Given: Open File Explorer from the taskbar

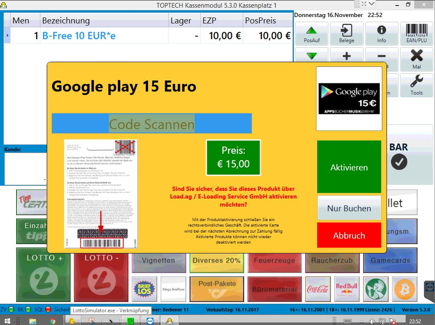Looking at the screenshot, I should coord(32,321).
